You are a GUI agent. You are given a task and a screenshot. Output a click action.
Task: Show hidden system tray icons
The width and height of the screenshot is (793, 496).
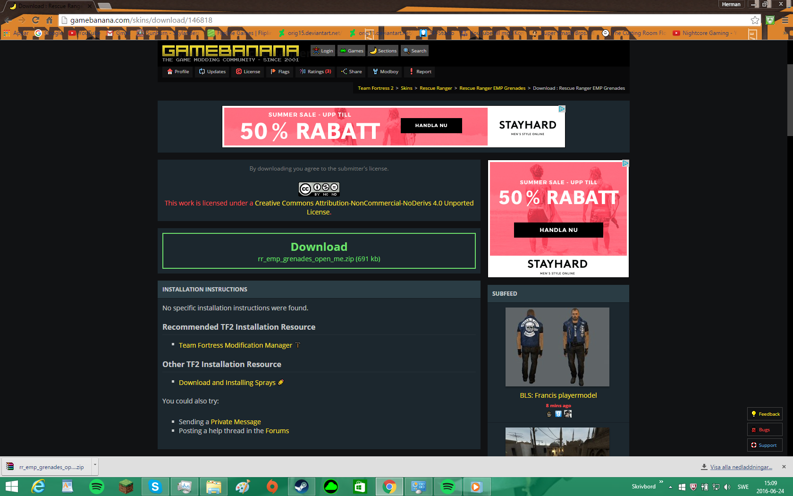click(670, 487)
